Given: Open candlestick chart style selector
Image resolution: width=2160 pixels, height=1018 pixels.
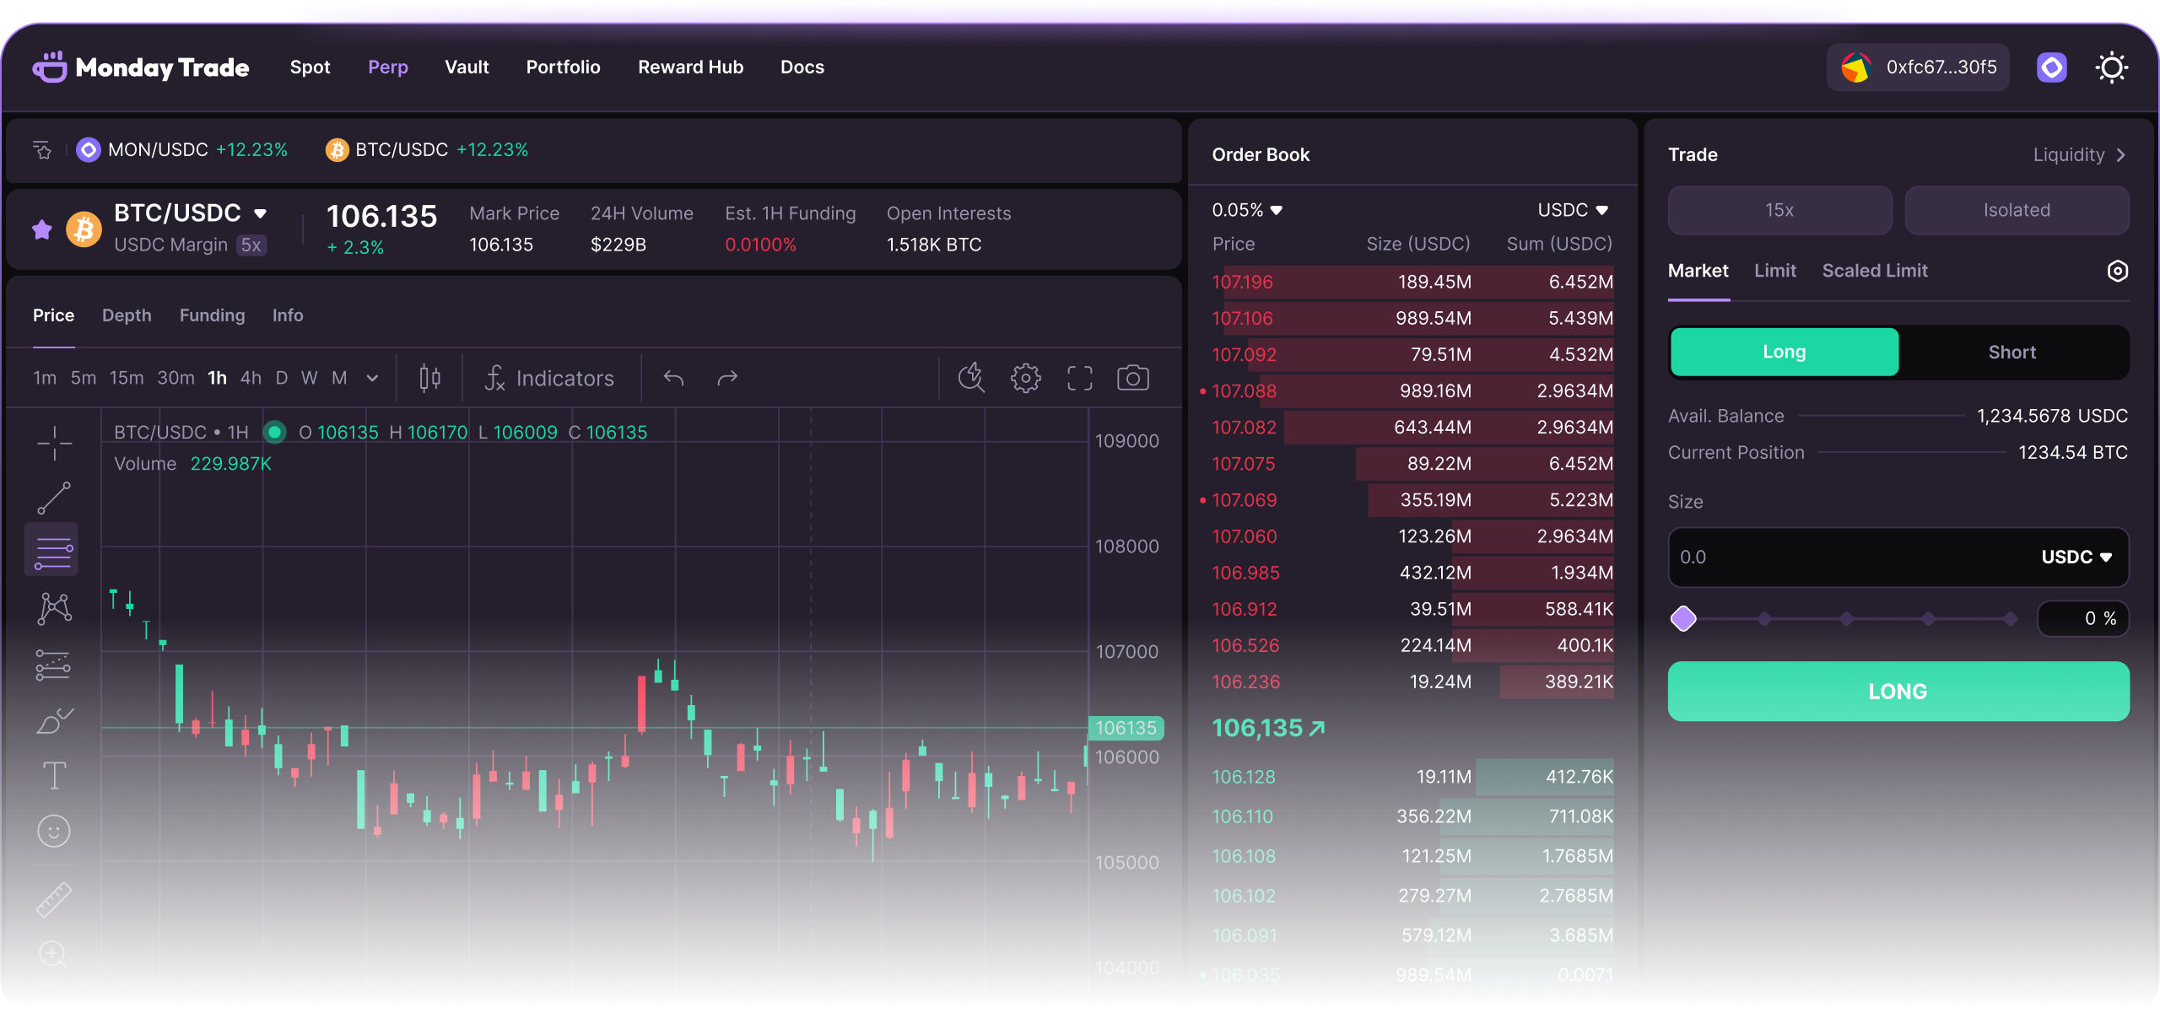Looking at the screenshot, I should coord(429,378).
